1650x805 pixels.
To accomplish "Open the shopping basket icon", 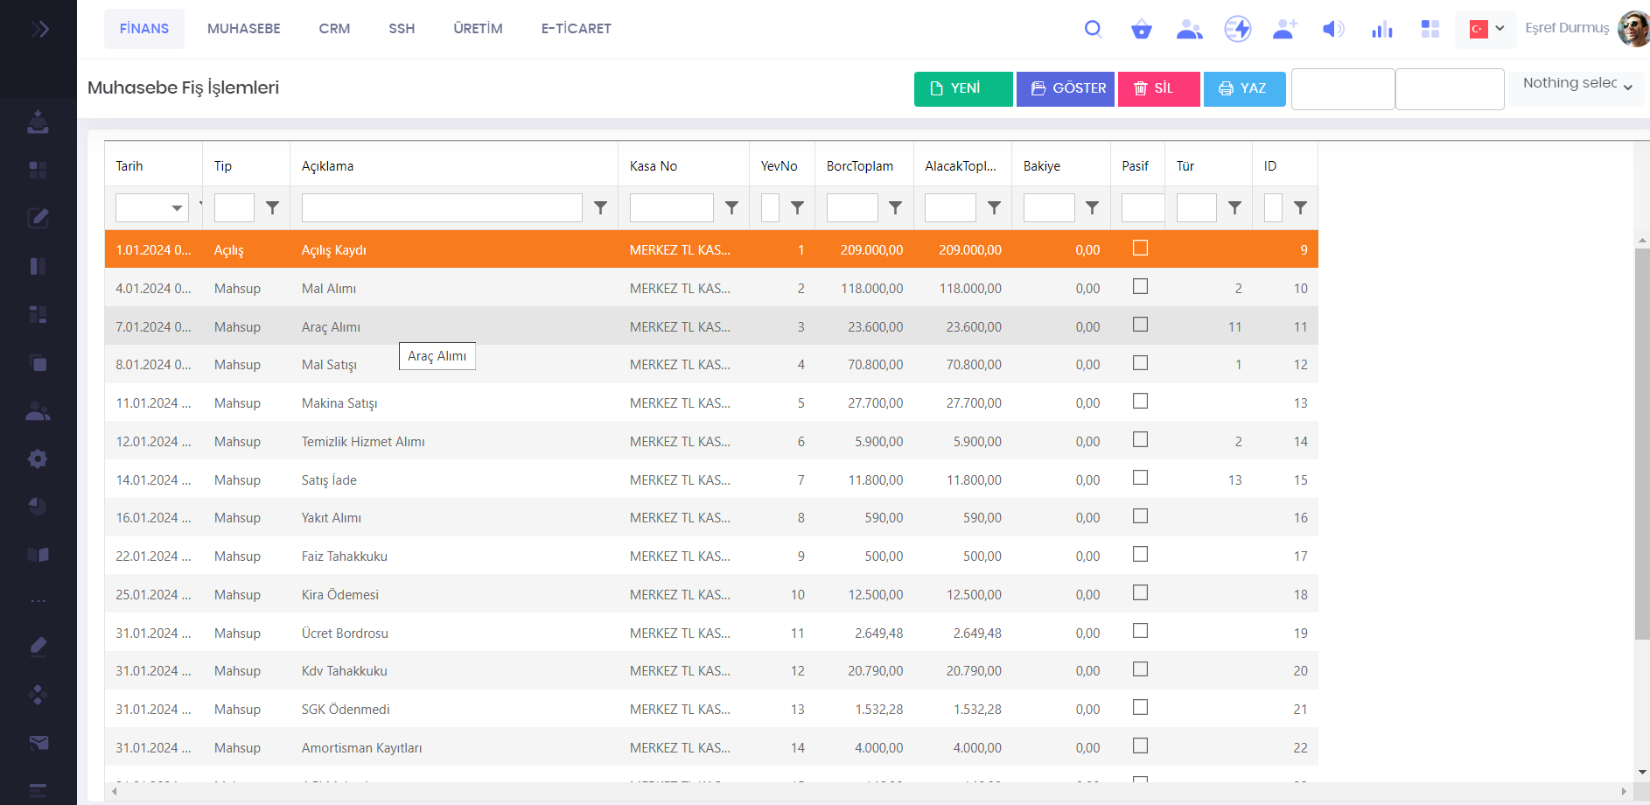I will point(1141,30).
